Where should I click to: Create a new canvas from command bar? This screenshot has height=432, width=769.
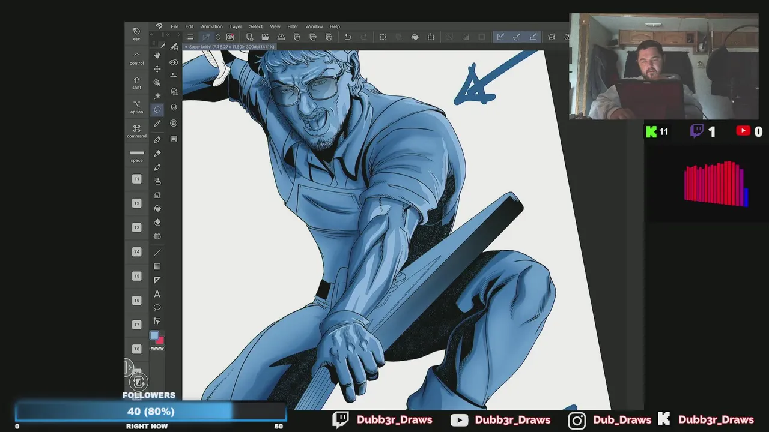tap(249, 37)
